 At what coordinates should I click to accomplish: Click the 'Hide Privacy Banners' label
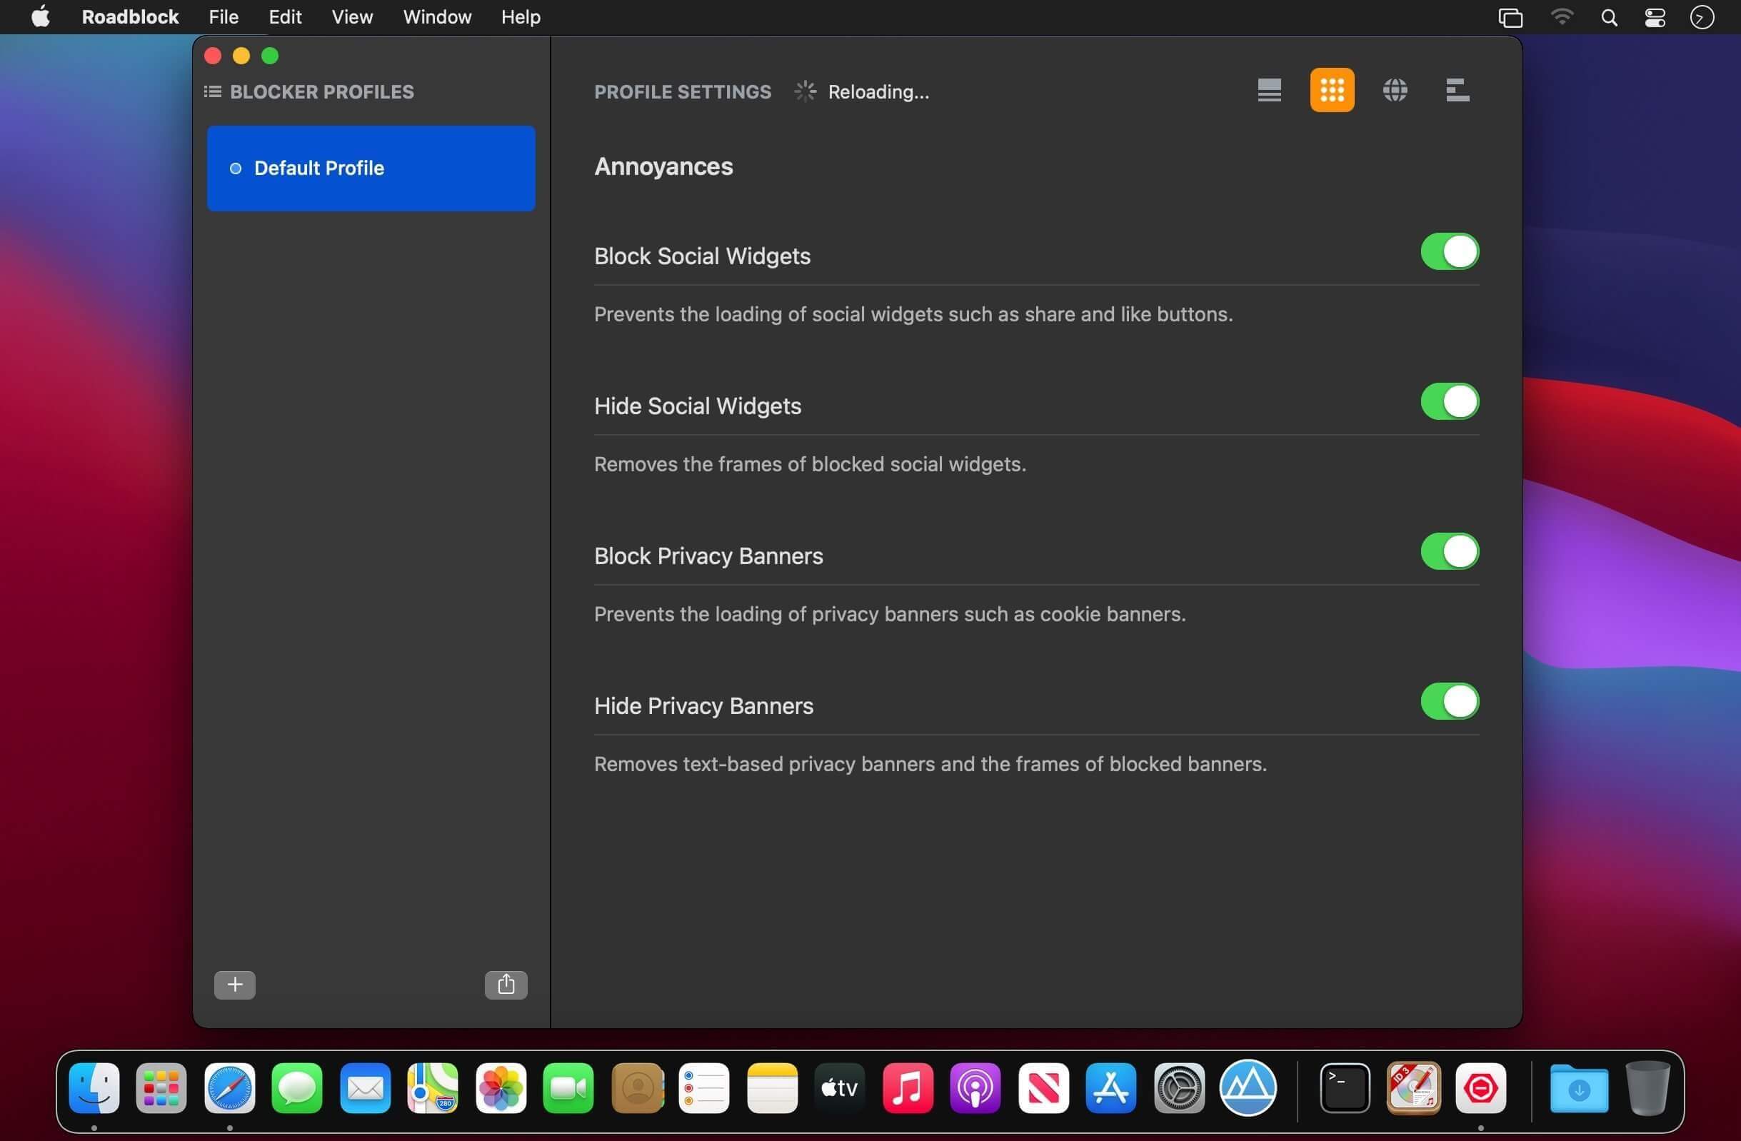point(703,706)
